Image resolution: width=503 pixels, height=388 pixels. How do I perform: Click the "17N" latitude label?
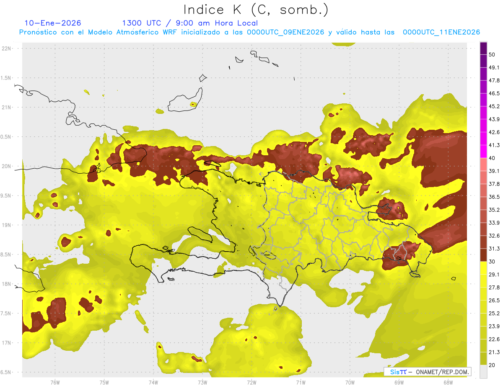[6, 343]
